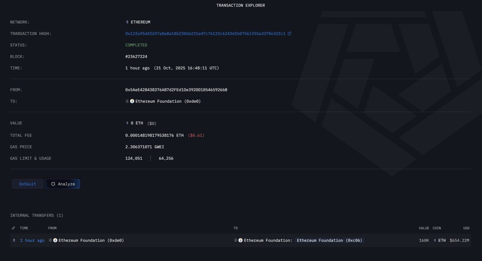Screen dimensions: 482x261
Task: Click the Ethereum network diamond icon
Action: tap(127, 22)
